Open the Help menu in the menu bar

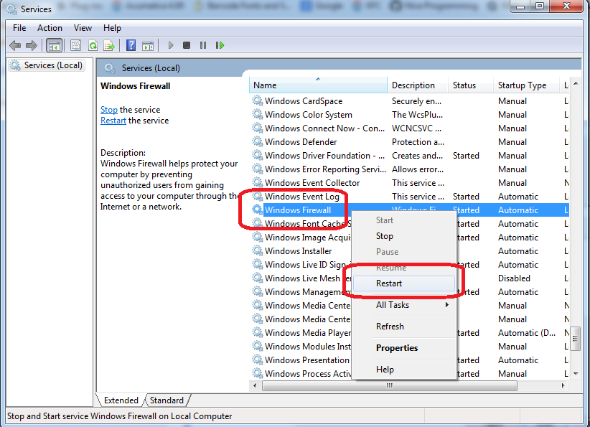[112, 28]
